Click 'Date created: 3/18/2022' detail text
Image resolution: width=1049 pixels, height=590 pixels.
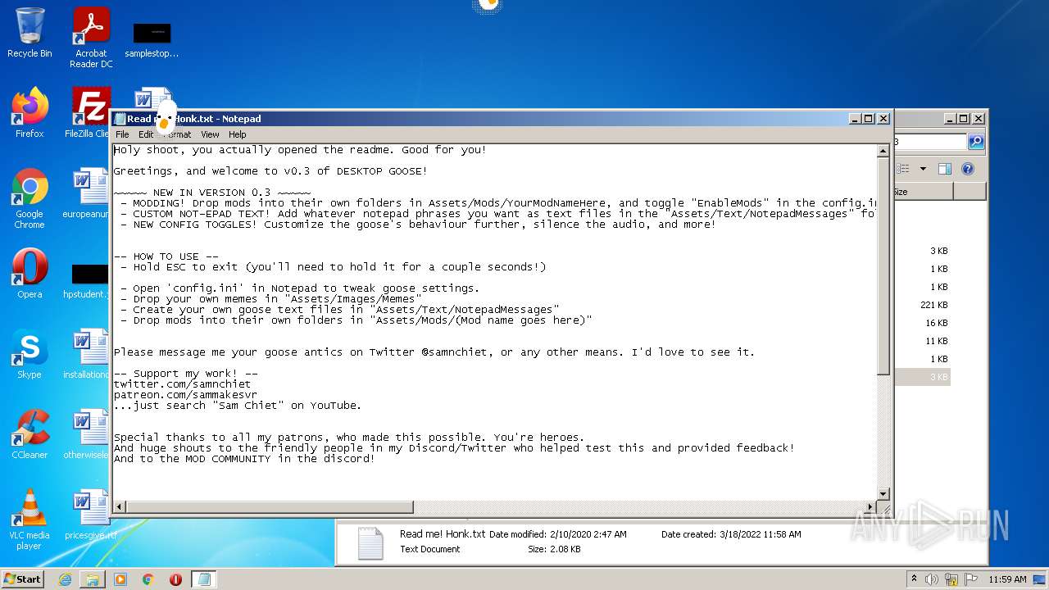(x=731, y=534)
